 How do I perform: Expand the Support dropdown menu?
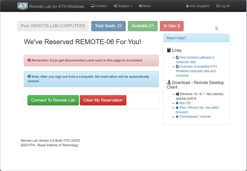(x=123, y=6)
